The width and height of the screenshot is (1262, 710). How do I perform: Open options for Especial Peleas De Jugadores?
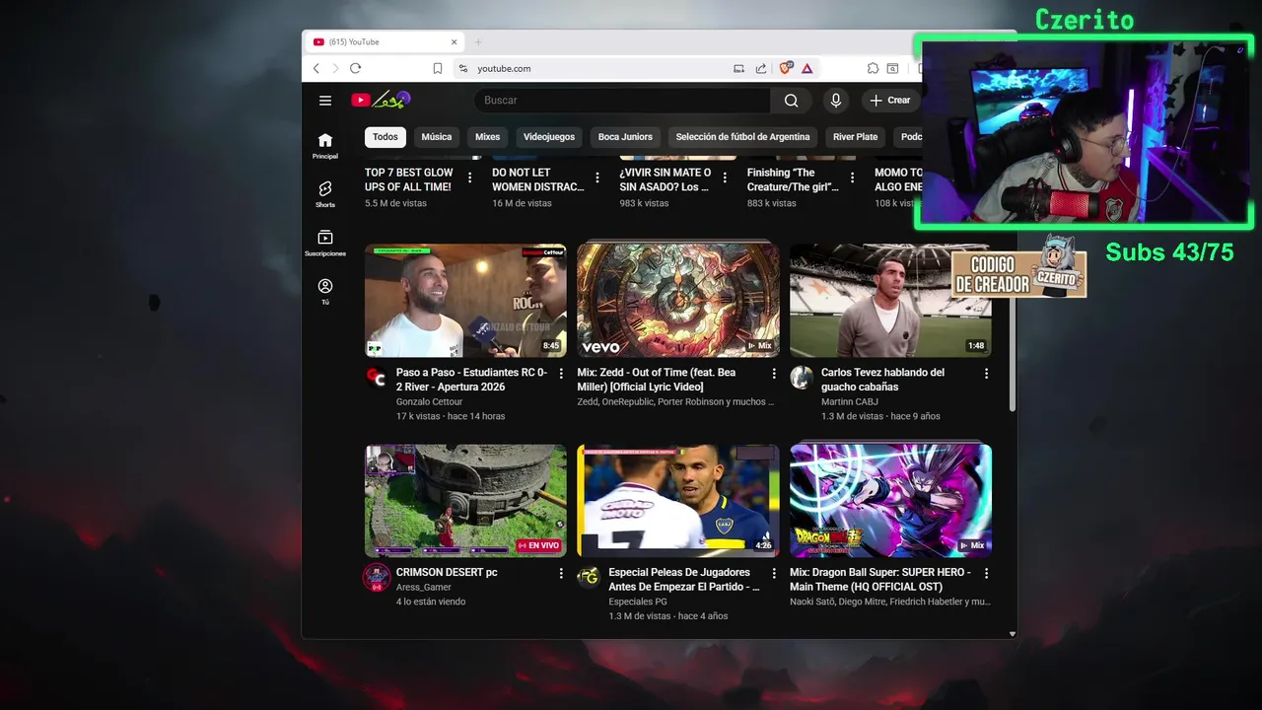tap(774, 573)
